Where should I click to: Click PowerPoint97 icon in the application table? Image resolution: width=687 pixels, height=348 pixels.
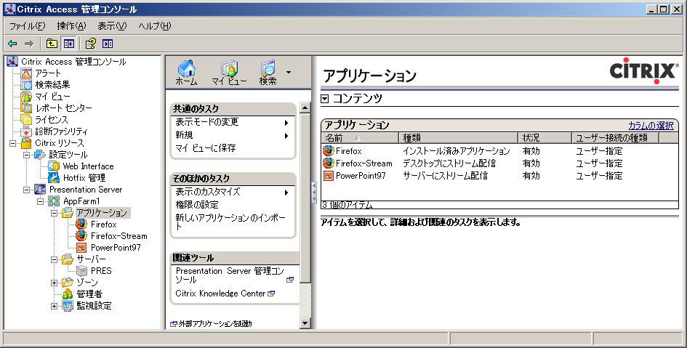[x=328, y=176]
